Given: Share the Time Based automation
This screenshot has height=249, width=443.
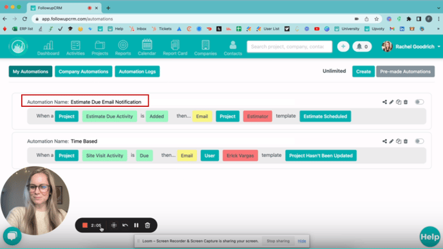Looking at the screenshot, I should tap(384, 141).
